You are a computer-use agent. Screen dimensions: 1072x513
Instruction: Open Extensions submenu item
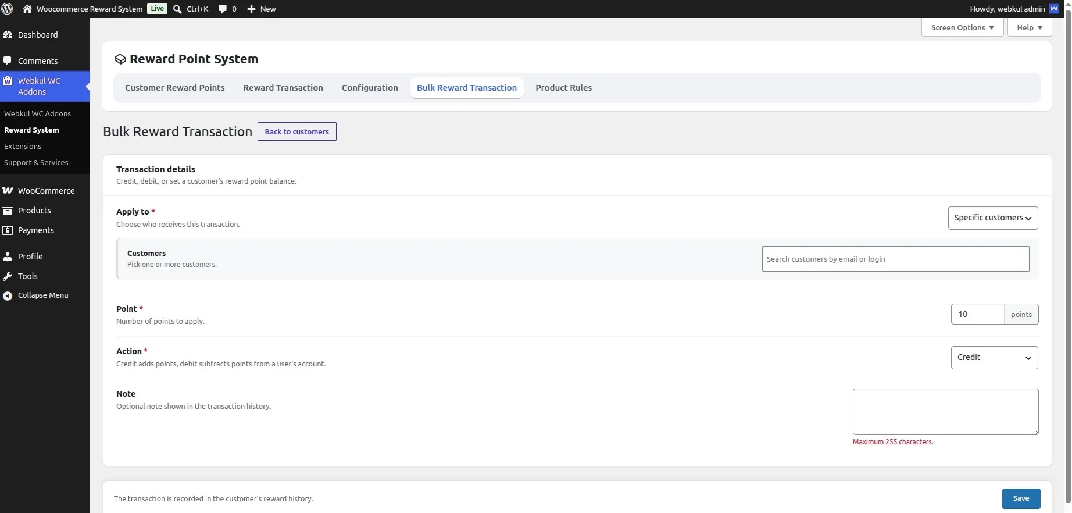(x=23, y=147)
